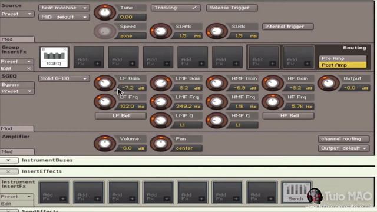Click the LMF Frq knob

161,102
